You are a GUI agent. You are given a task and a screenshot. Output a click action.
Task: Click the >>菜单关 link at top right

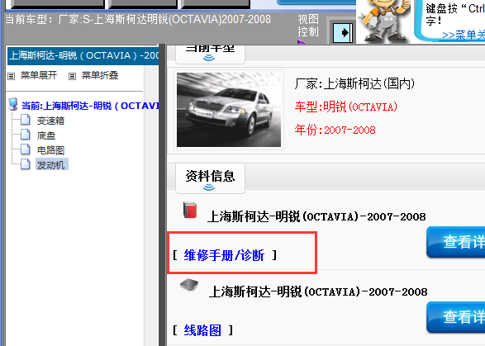coord(464,35)
